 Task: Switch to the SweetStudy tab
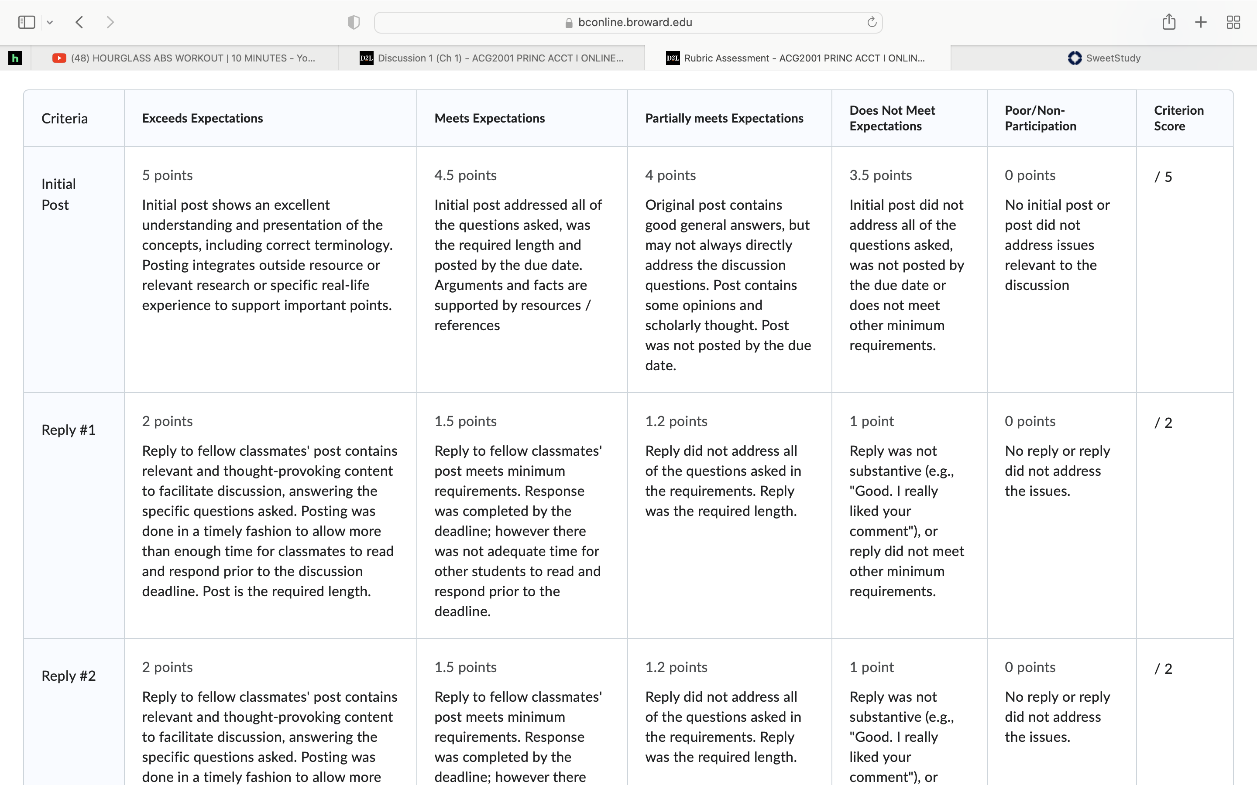pyautogui.click(x=1104, y=58)
